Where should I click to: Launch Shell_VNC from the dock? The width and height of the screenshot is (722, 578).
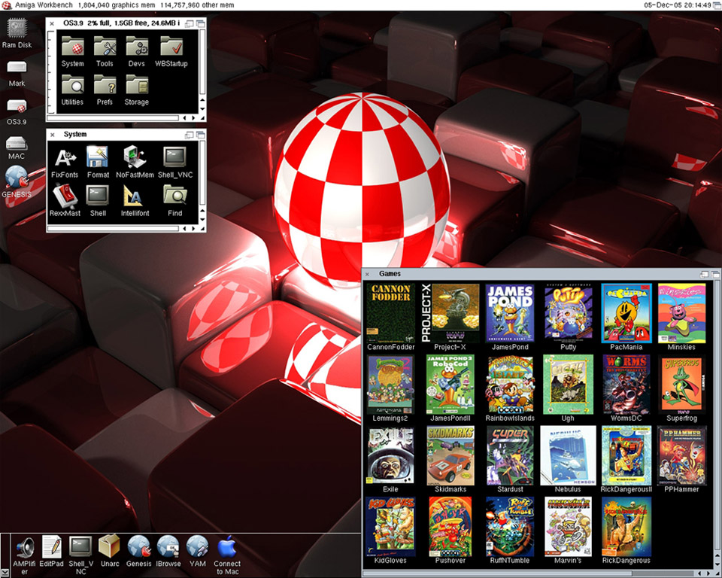coord(80,547)
